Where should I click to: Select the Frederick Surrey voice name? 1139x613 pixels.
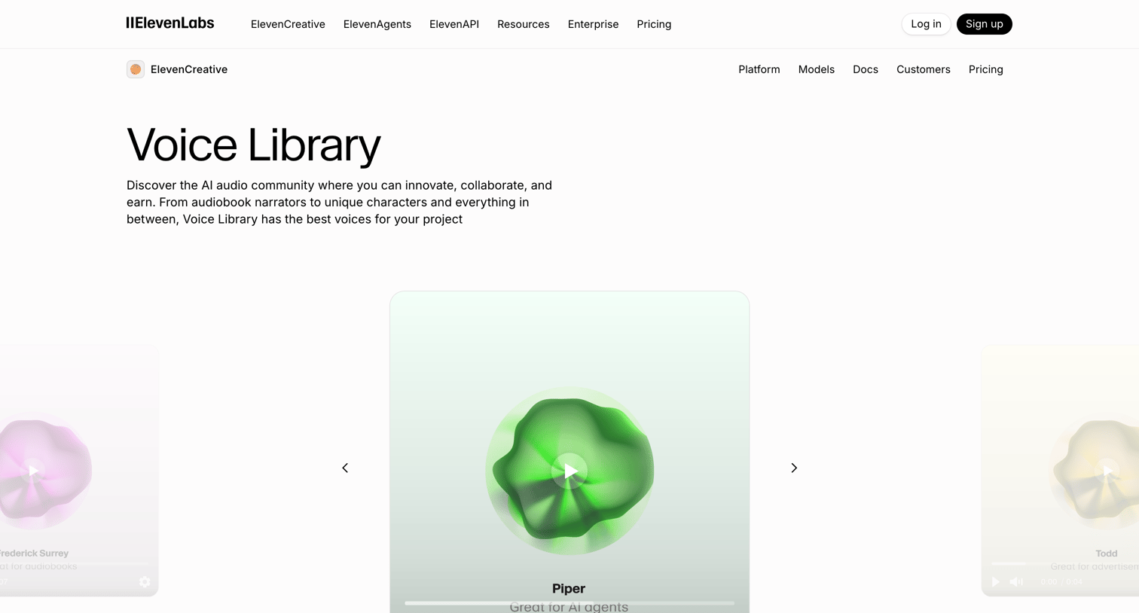click(x=34, y=553)
